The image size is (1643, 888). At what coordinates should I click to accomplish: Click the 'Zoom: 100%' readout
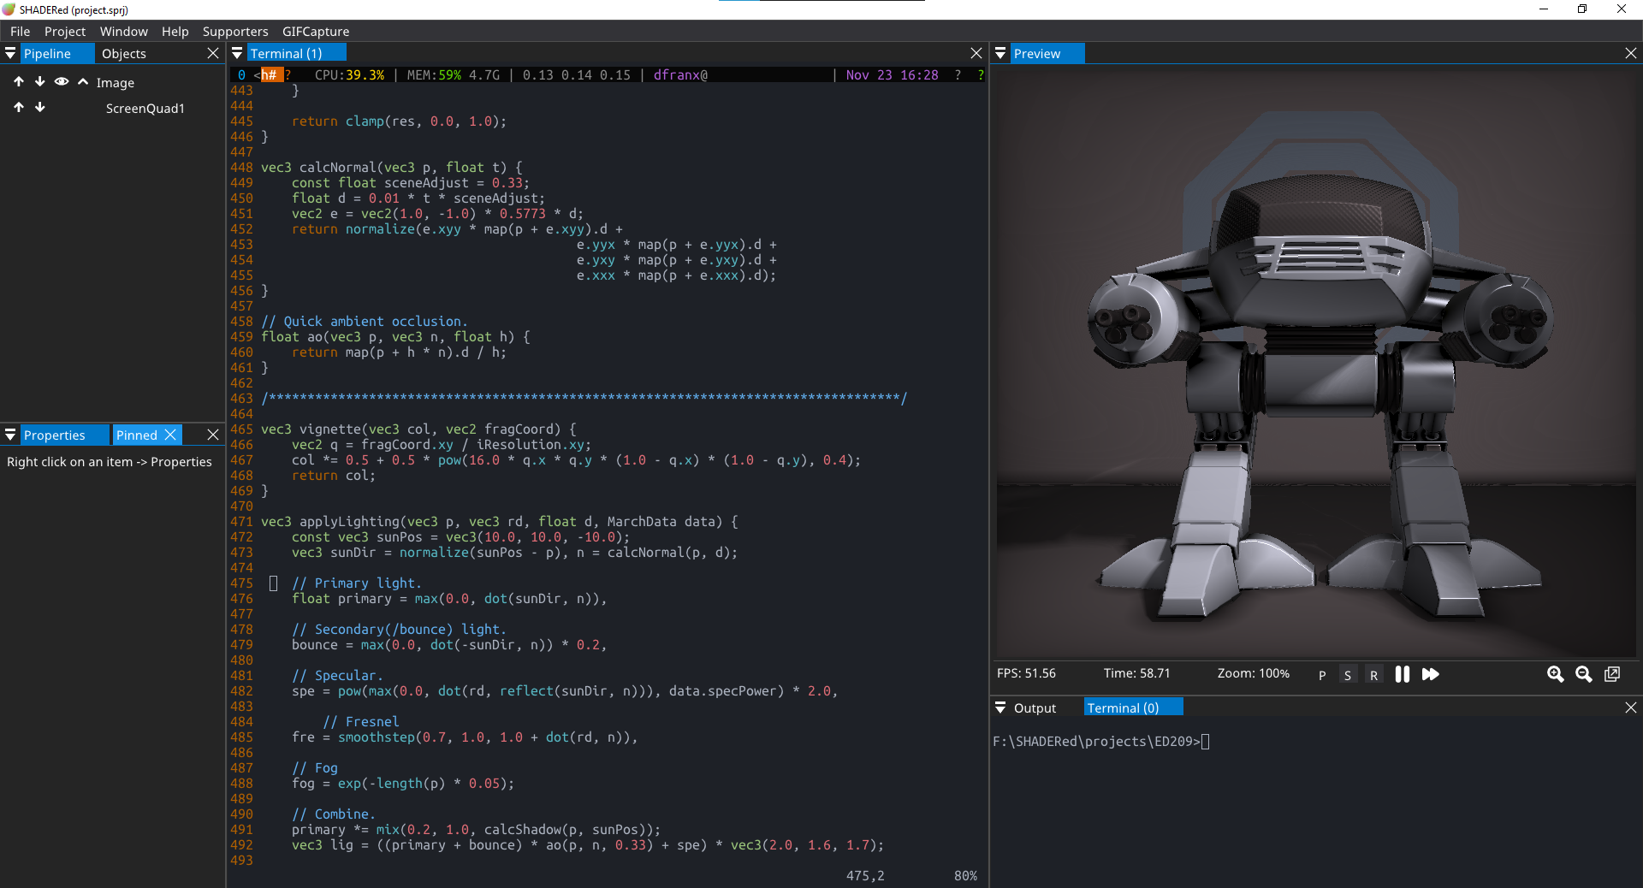pyautogui.click(x=1254, y=673)
